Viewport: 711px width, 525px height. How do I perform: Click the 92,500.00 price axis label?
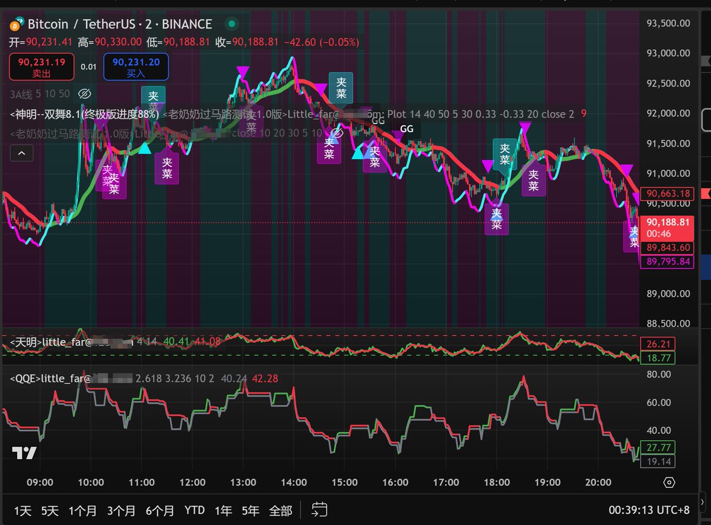(x=669, y=83)
